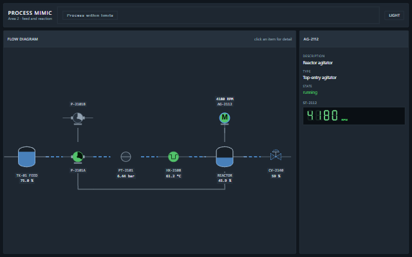Click the AG-2112 label in flow diagram
This screenshot has width=412, height=257.
pyautogui.click(x=225, y=104)
